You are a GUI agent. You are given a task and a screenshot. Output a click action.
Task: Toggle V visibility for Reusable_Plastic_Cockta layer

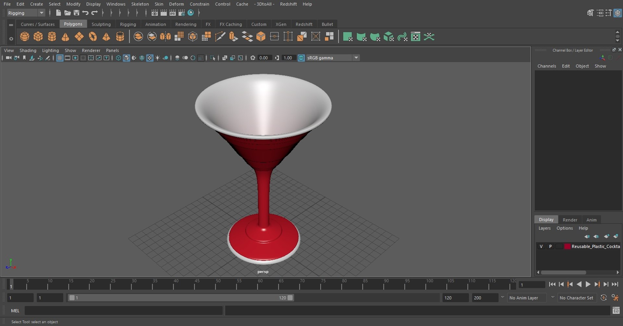coord(541,246)
